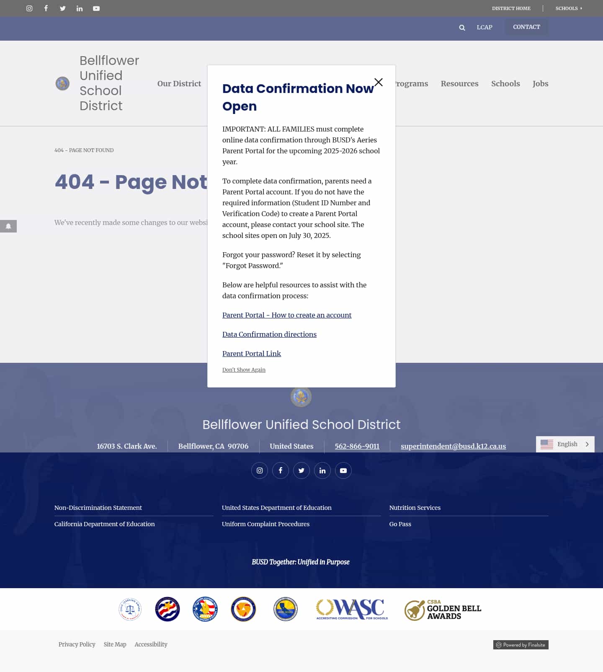Open the Schools dropdown in the top bar
Screen dimensions: 603x672
point(569,8)
